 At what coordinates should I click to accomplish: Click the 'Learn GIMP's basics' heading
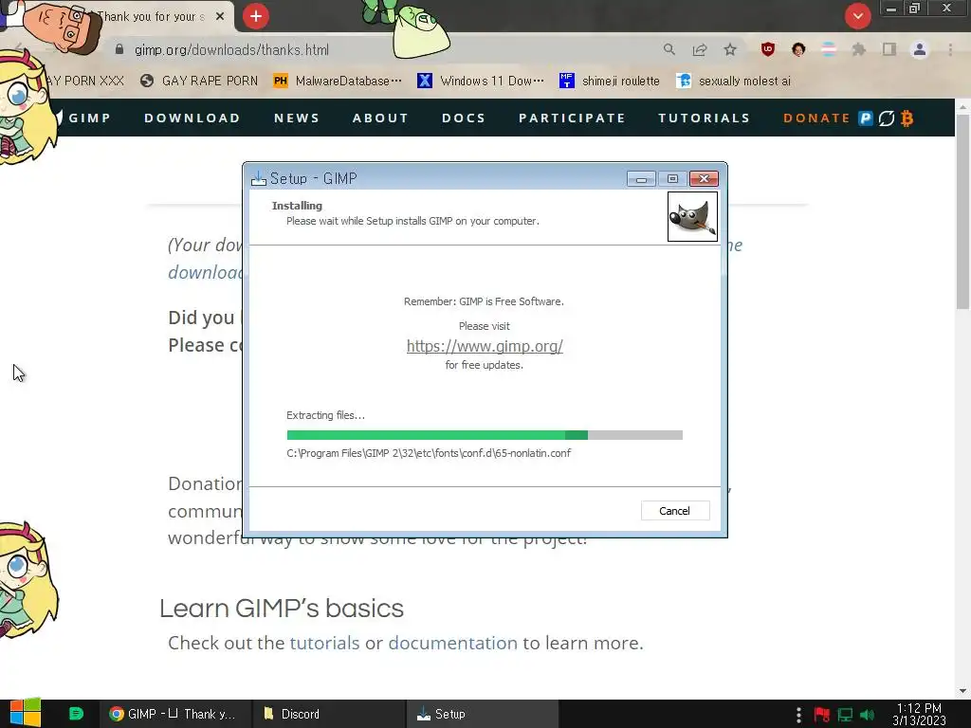(281, 609)
